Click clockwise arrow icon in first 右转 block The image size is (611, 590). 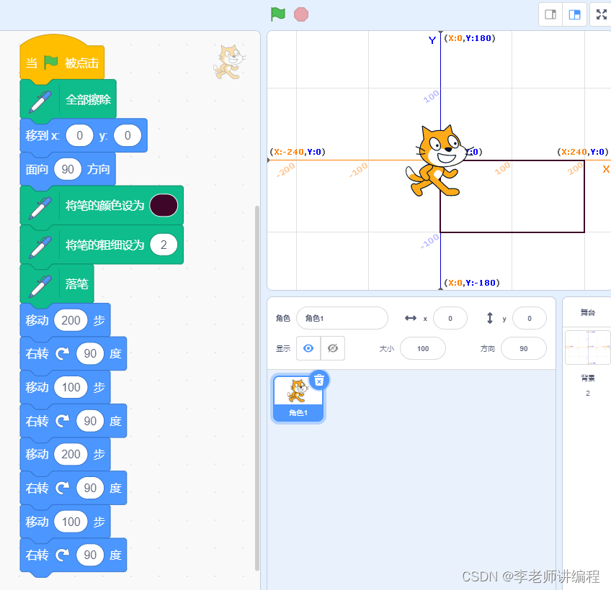[x=63, y=353]
